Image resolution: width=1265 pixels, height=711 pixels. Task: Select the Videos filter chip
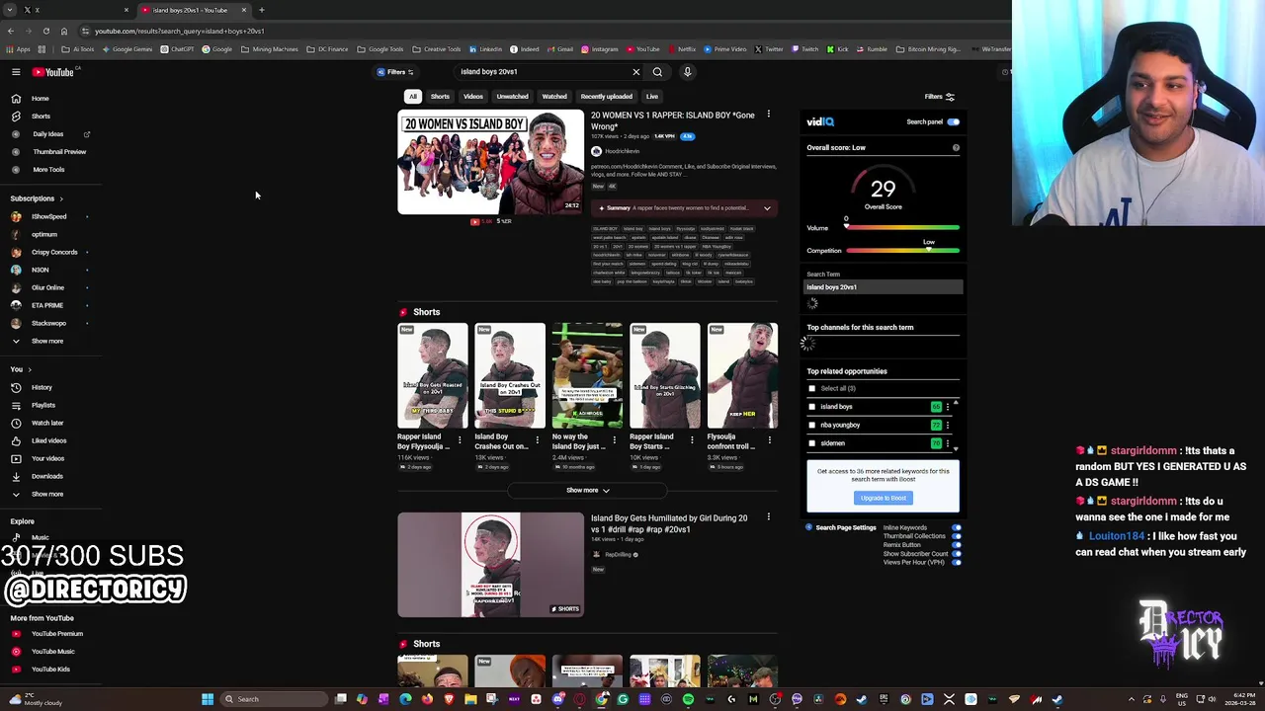pos(473,97)
